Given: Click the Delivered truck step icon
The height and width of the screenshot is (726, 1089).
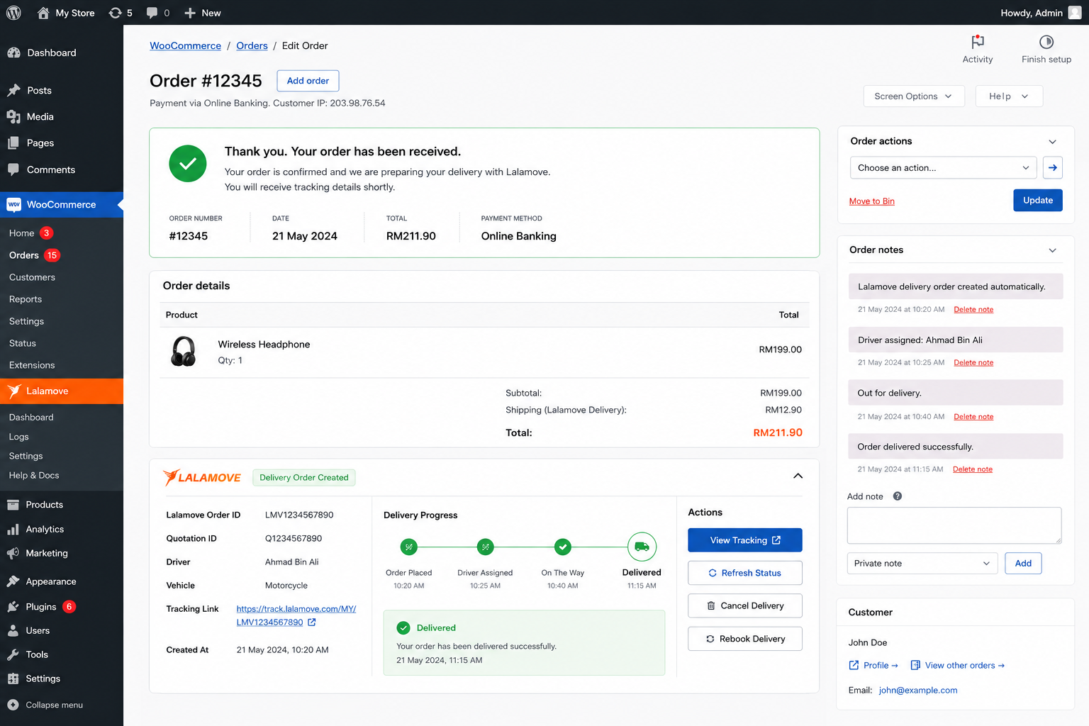Looking at the screenshot, I should tap(642, 547).
